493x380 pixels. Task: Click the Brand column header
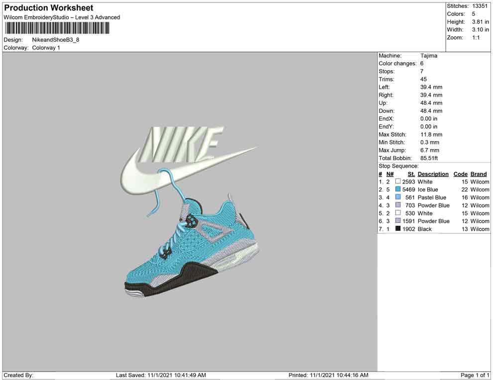479,174
